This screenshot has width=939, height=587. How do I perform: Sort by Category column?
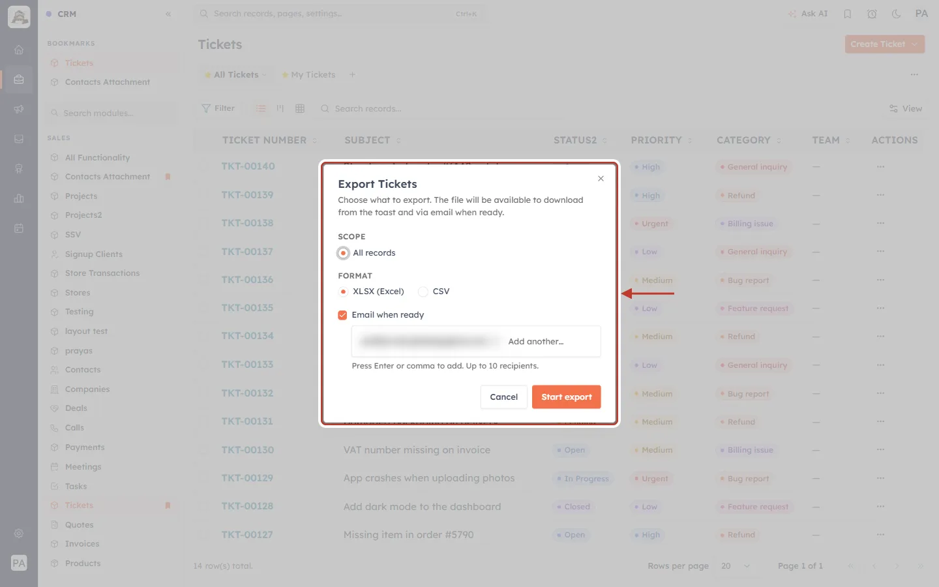coord(749,140)
